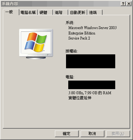Click the 3.80 GHz RAM information line
Viewport: 133px width, 140px height.
[x=90, y=93]
